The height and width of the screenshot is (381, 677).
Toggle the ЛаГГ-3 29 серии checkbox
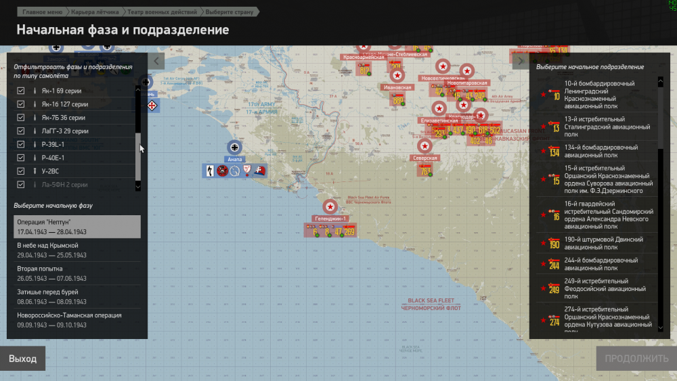pyautogui.click(x=21, y=131)
